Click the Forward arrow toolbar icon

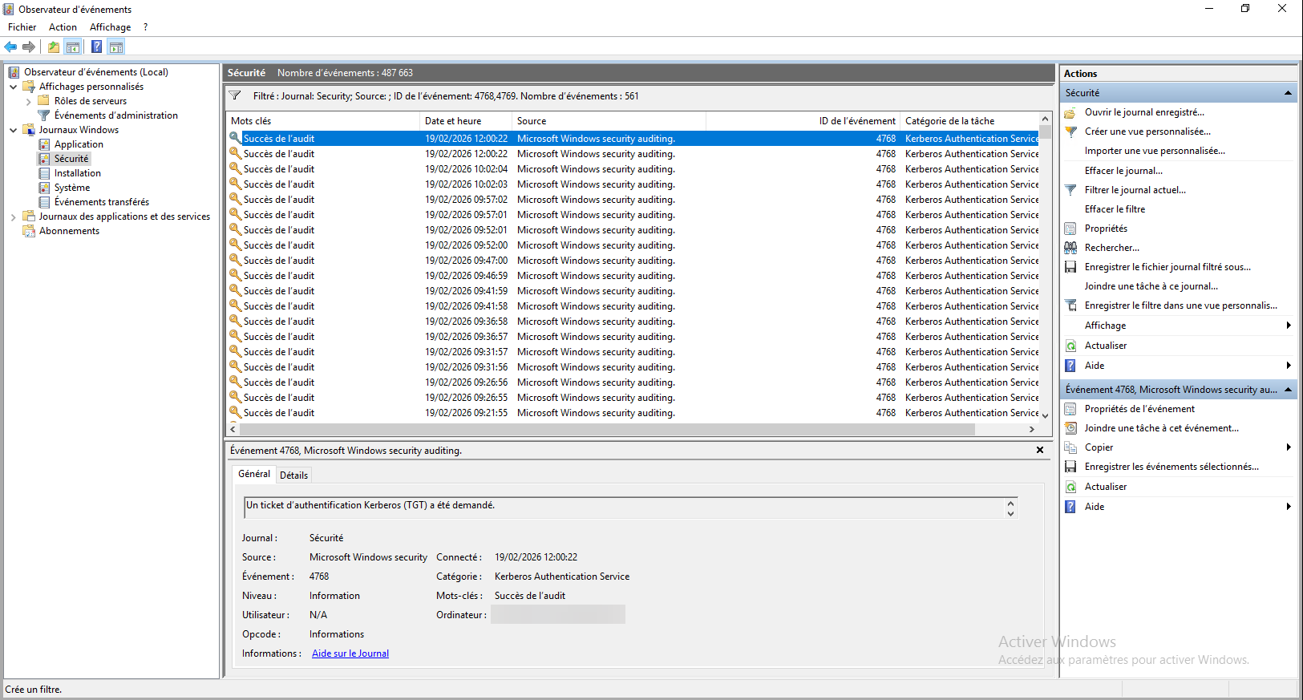[29, 47]
